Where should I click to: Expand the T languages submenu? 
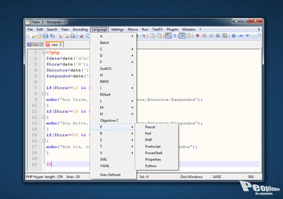pos(113,147)
